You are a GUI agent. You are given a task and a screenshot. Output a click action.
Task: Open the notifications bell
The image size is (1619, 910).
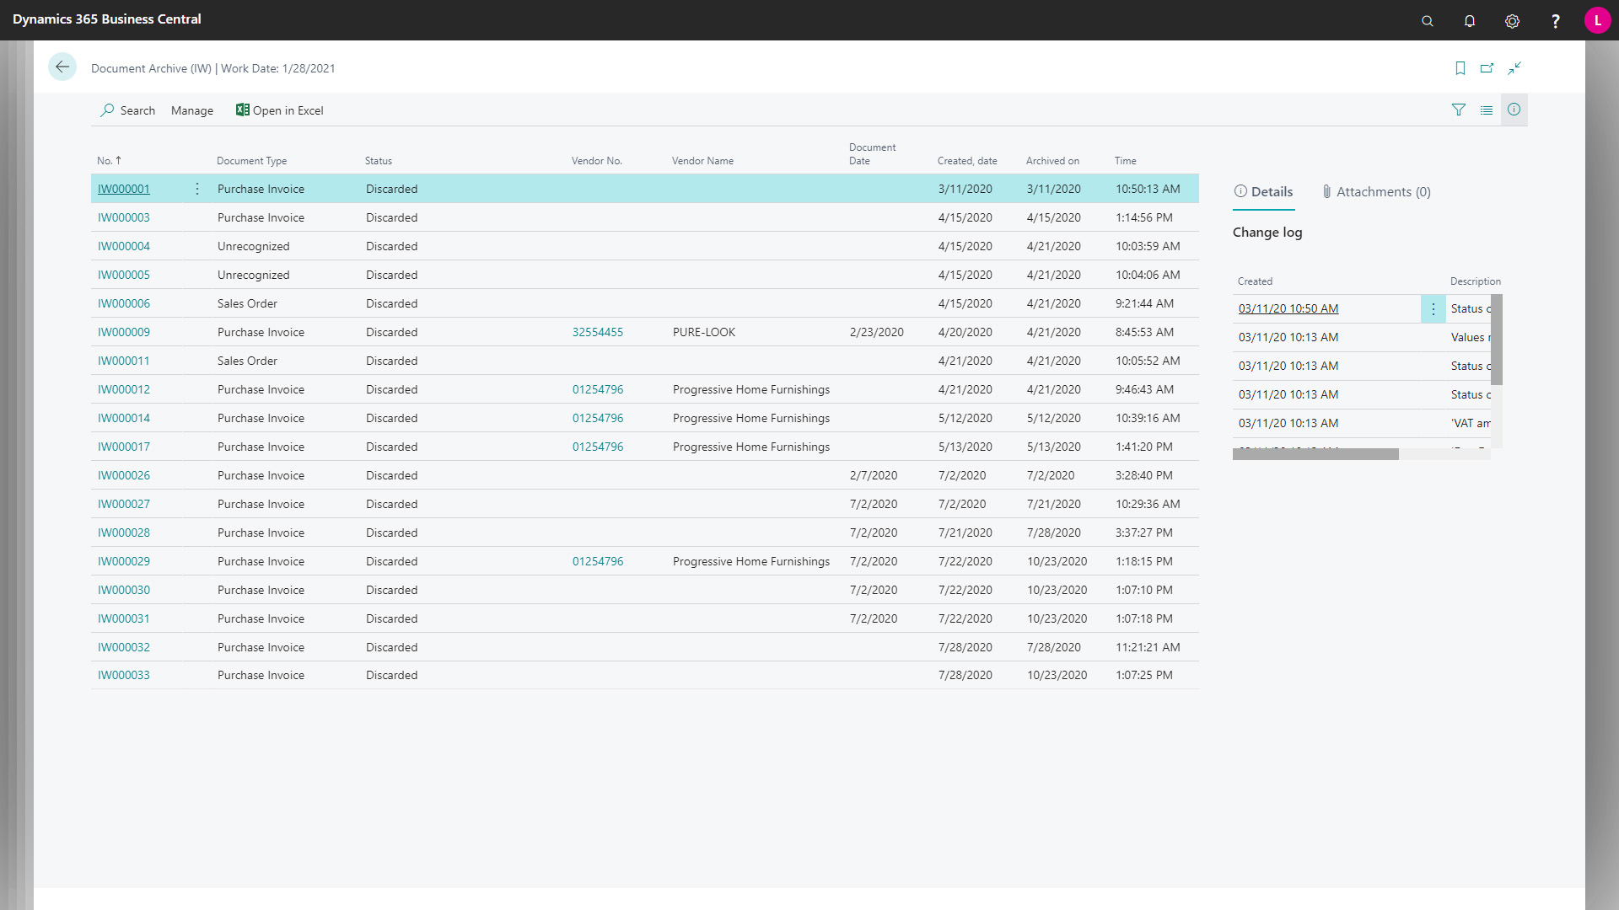click(x=1469, y=20)
